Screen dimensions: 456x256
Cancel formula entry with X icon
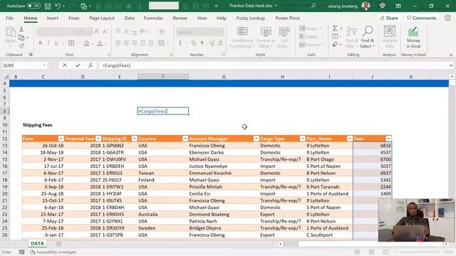[x=65, y=65]
